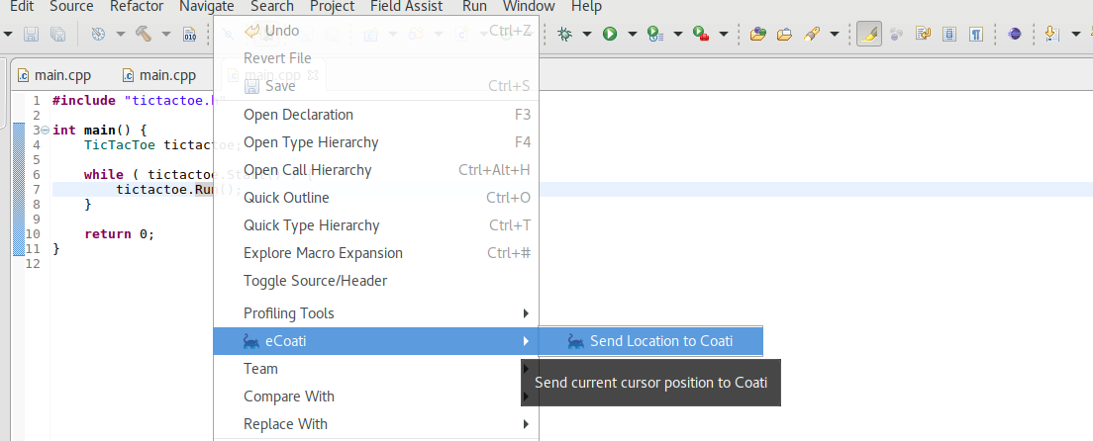
Task: Open dropdown arrow next to Next Annotation icon
Action: tap(1075, 34)
